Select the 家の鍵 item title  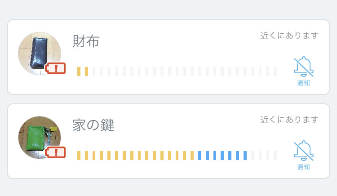[x=93, y=125]
